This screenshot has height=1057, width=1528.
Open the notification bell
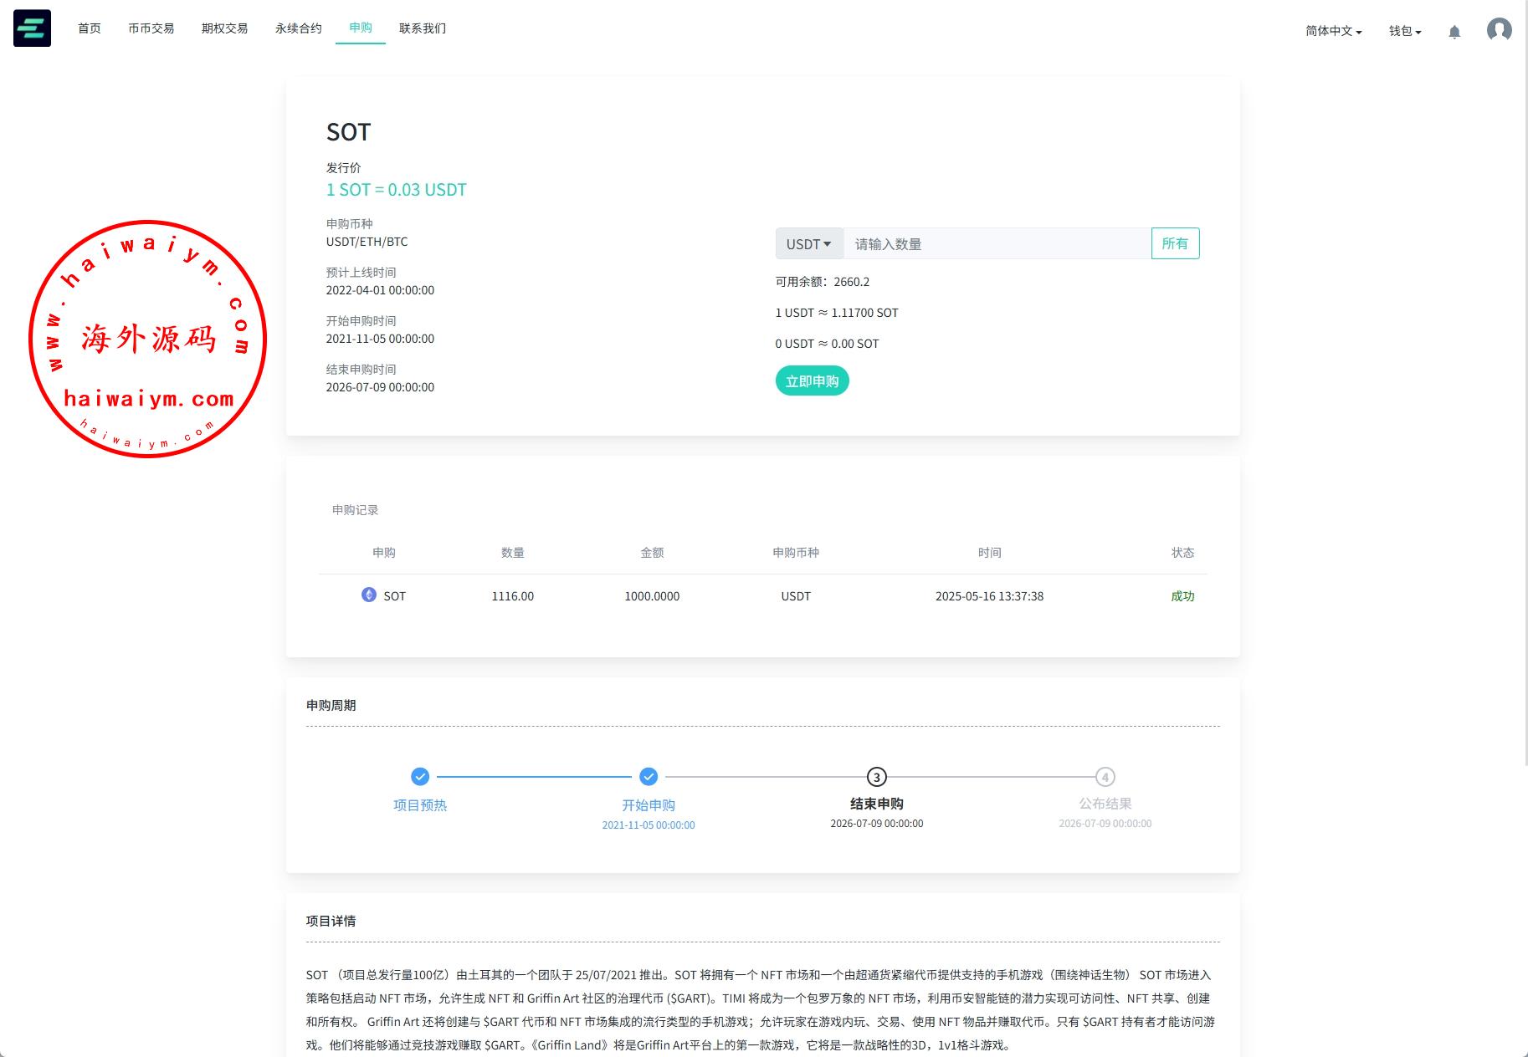[1454, 32]
